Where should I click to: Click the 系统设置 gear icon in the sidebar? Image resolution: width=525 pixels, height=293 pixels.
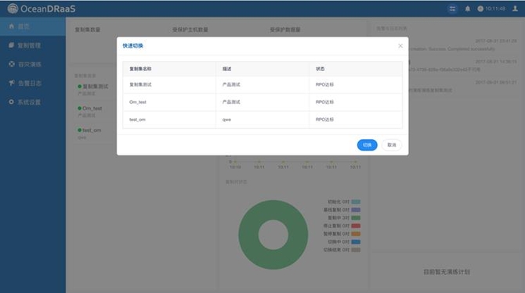(x=12, y=102)
